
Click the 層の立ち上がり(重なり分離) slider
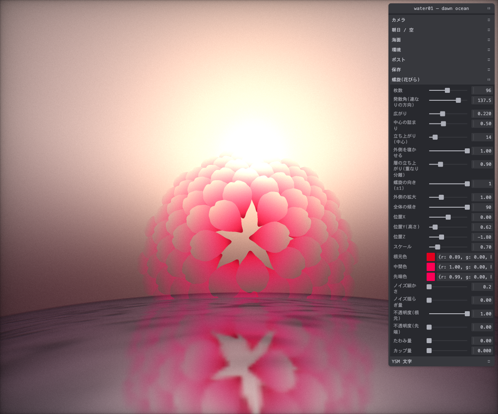click(448, 164)
